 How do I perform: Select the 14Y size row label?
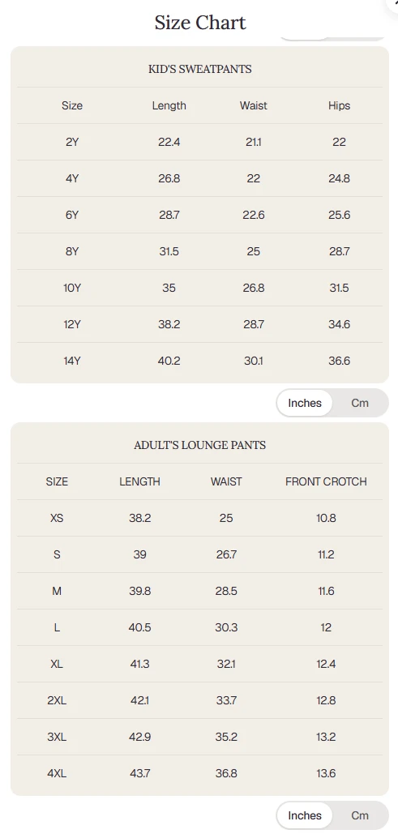[72, 361]
